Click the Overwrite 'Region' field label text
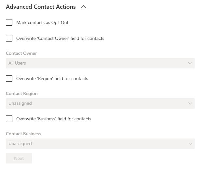This screenshot has height=169, width=198. point(52,78)
